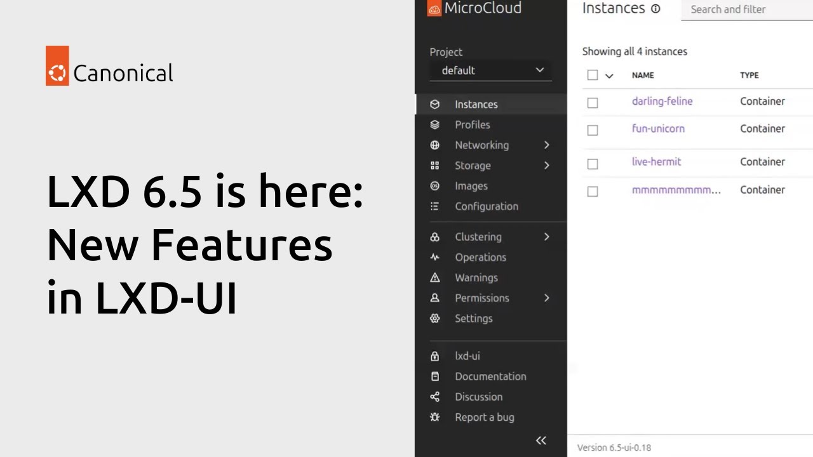Expand the Storage submenu chevron

pyautogui.click(x=546, y=165)
